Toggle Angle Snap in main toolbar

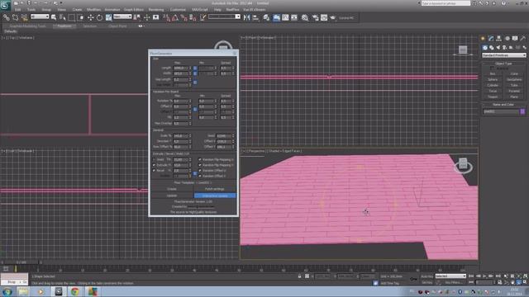(175, 17)
